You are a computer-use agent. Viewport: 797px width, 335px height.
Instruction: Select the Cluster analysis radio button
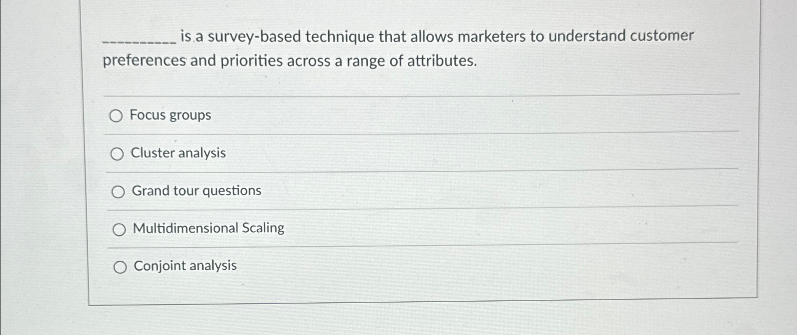click(116, 153)
